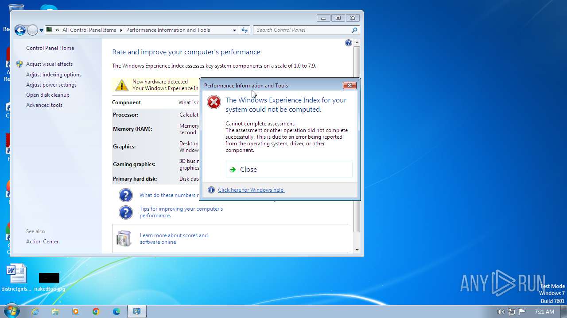Open the Windows Start button
The image size is (567, 318).
click(x=11, y=311)
